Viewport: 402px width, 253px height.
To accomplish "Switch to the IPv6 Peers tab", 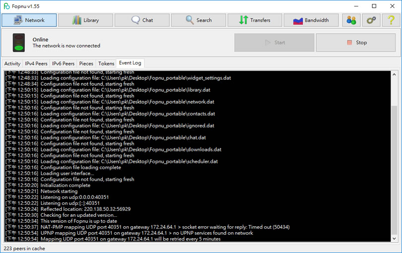I will 63,63.
